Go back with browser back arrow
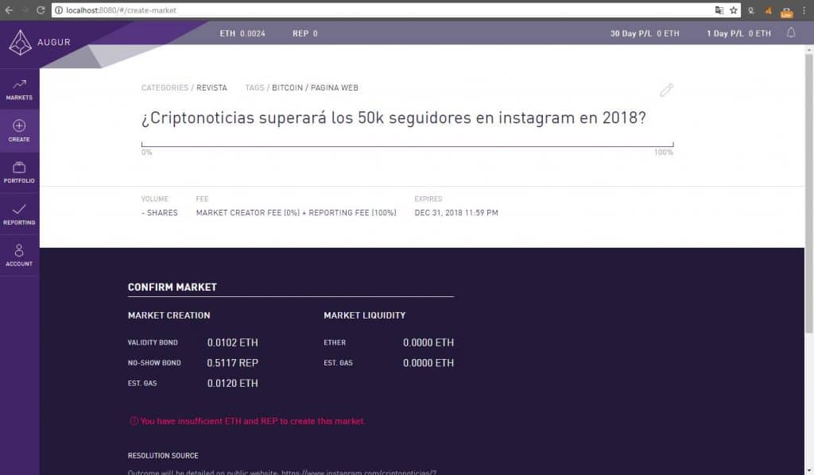The height and width of the screenshot is (475, 814). tap(9, 10)
